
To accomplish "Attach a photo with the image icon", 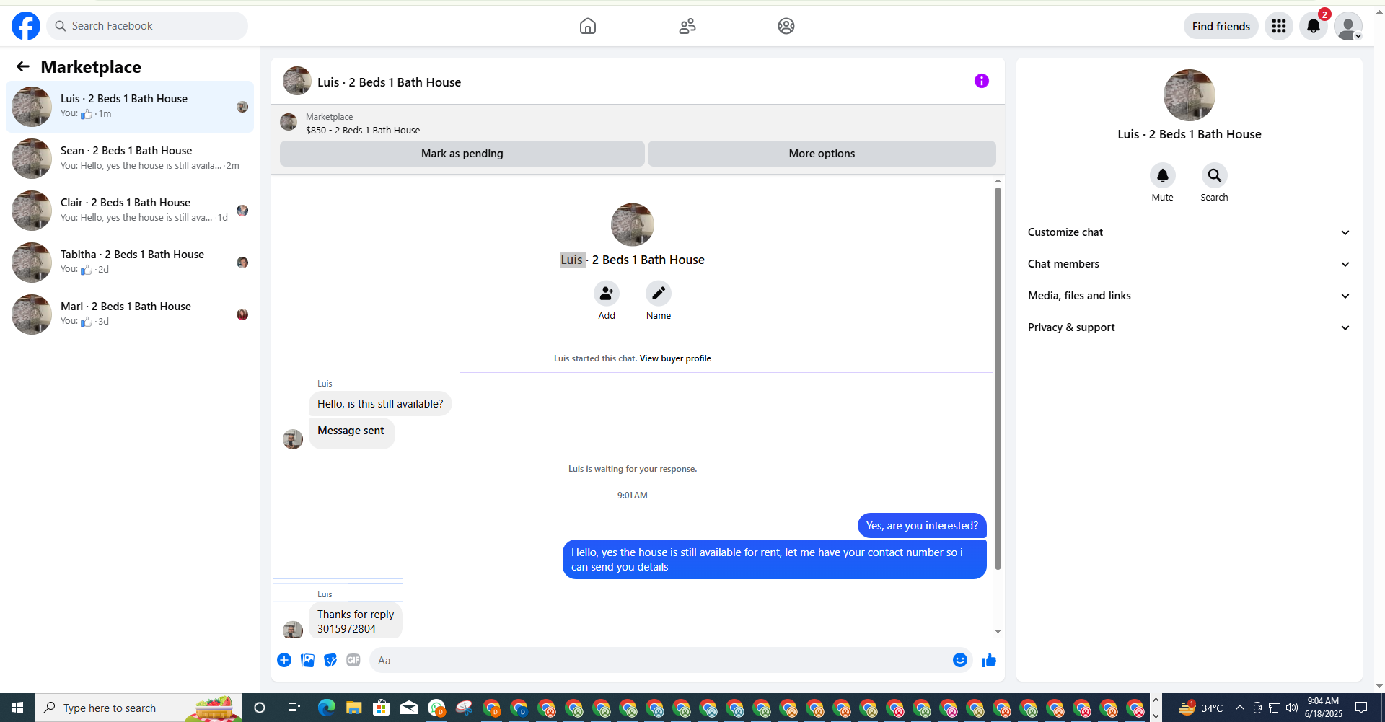I will (307, 660).
